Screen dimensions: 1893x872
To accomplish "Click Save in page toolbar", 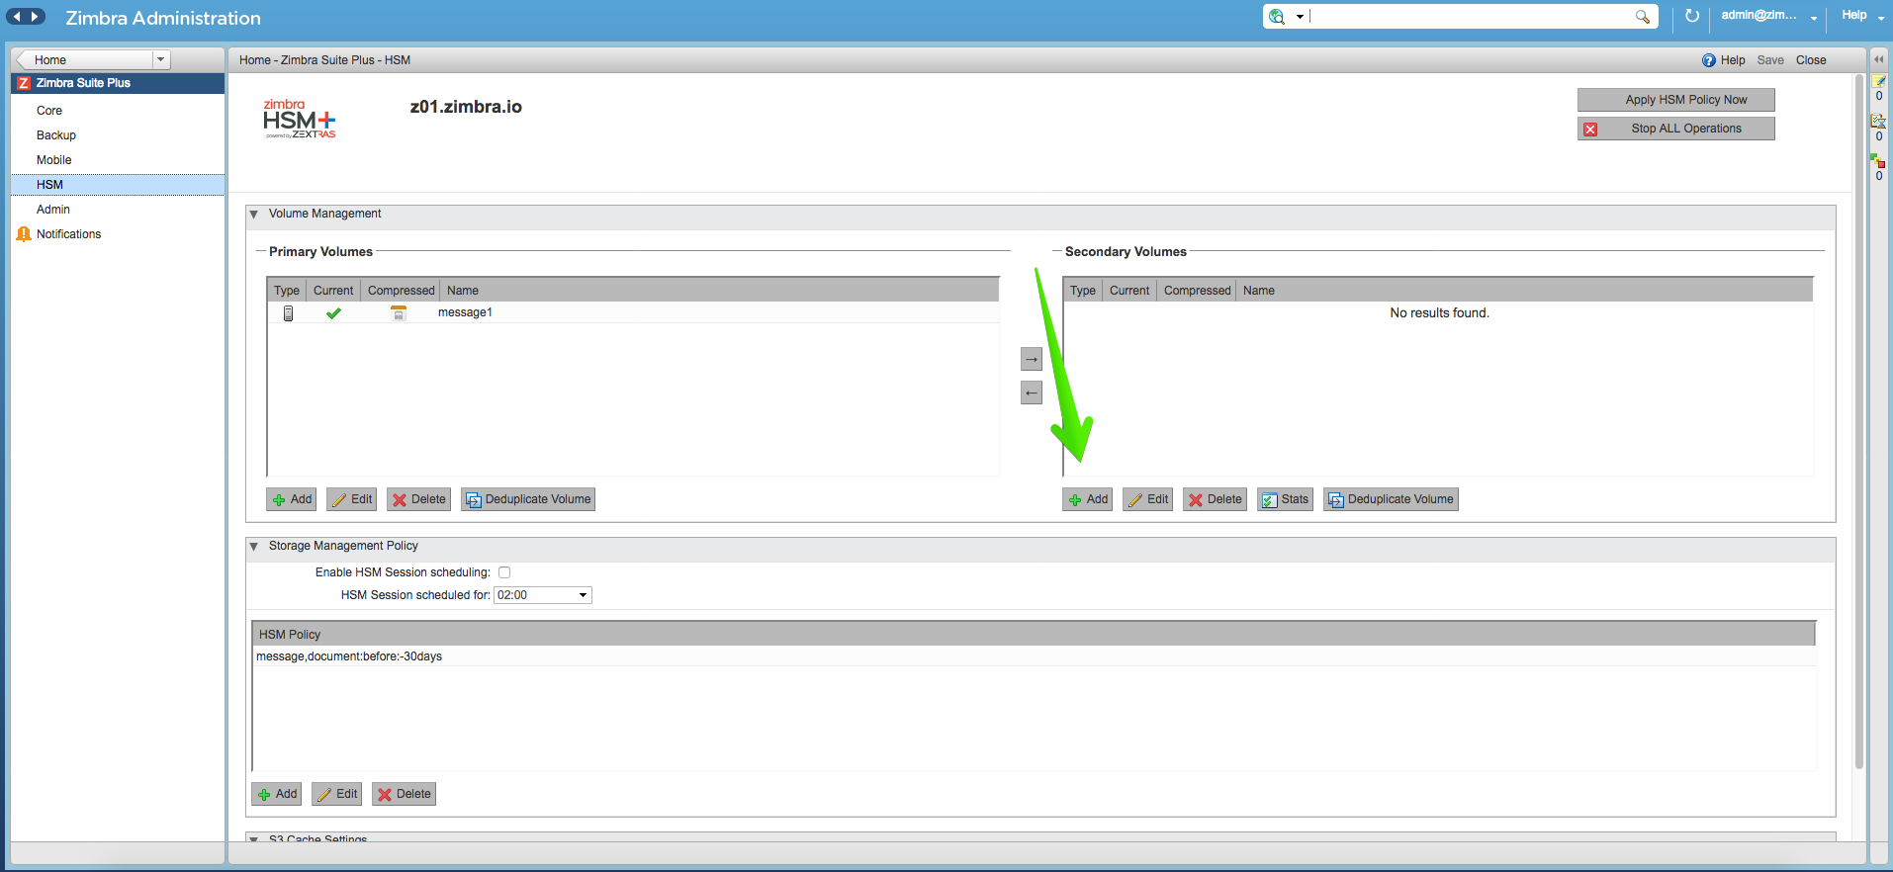I will point(1770,60).
